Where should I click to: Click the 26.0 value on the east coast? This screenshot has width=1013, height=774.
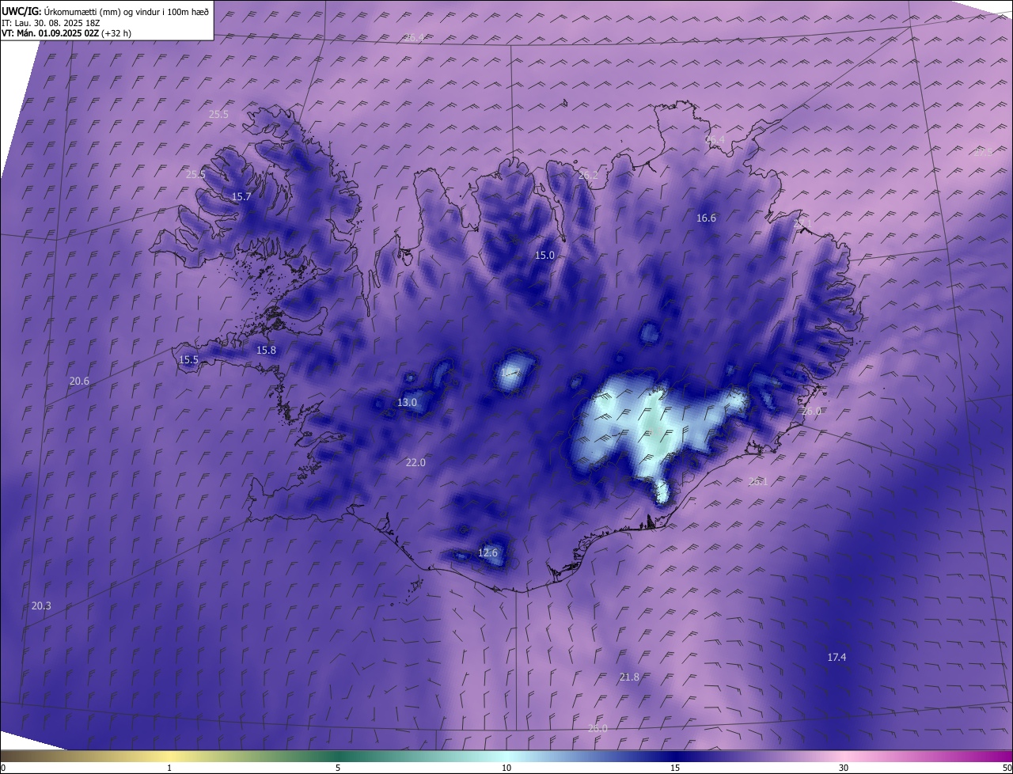811,411
